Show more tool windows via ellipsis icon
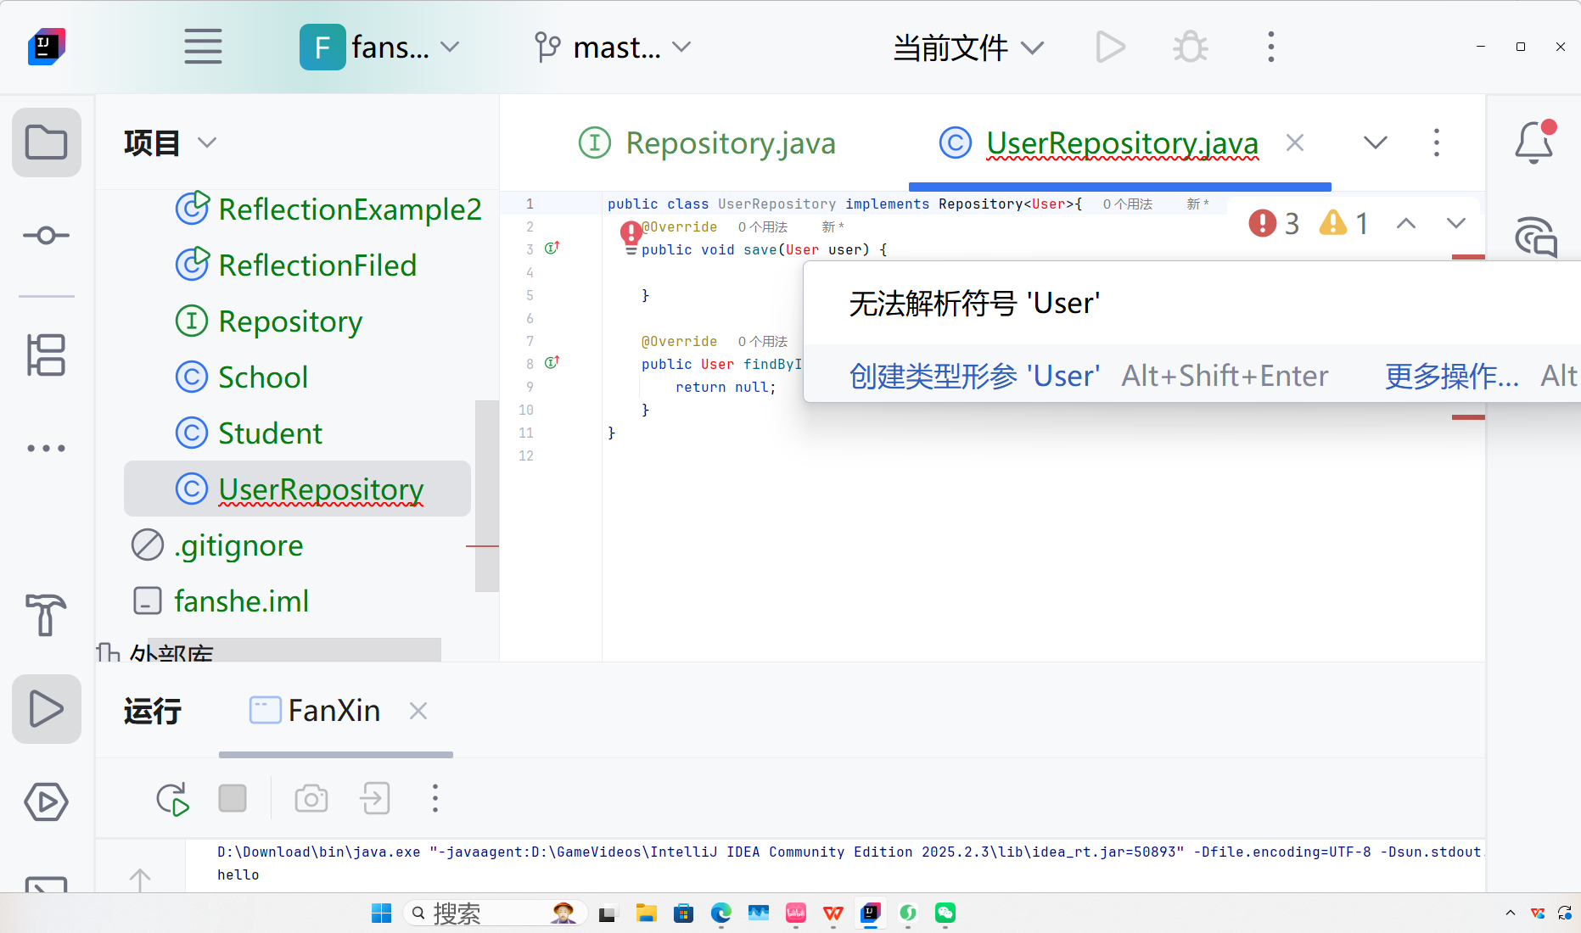This screenshot has width=1581, height=933. [x=46, y=448]
